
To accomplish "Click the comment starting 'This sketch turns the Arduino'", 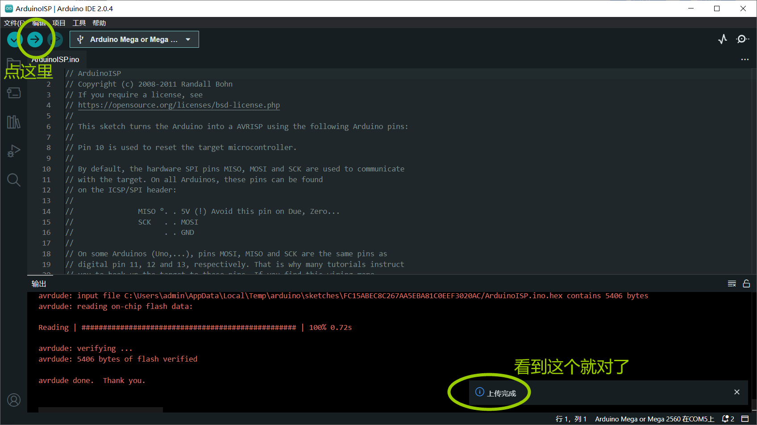I will tap(237, 127).
